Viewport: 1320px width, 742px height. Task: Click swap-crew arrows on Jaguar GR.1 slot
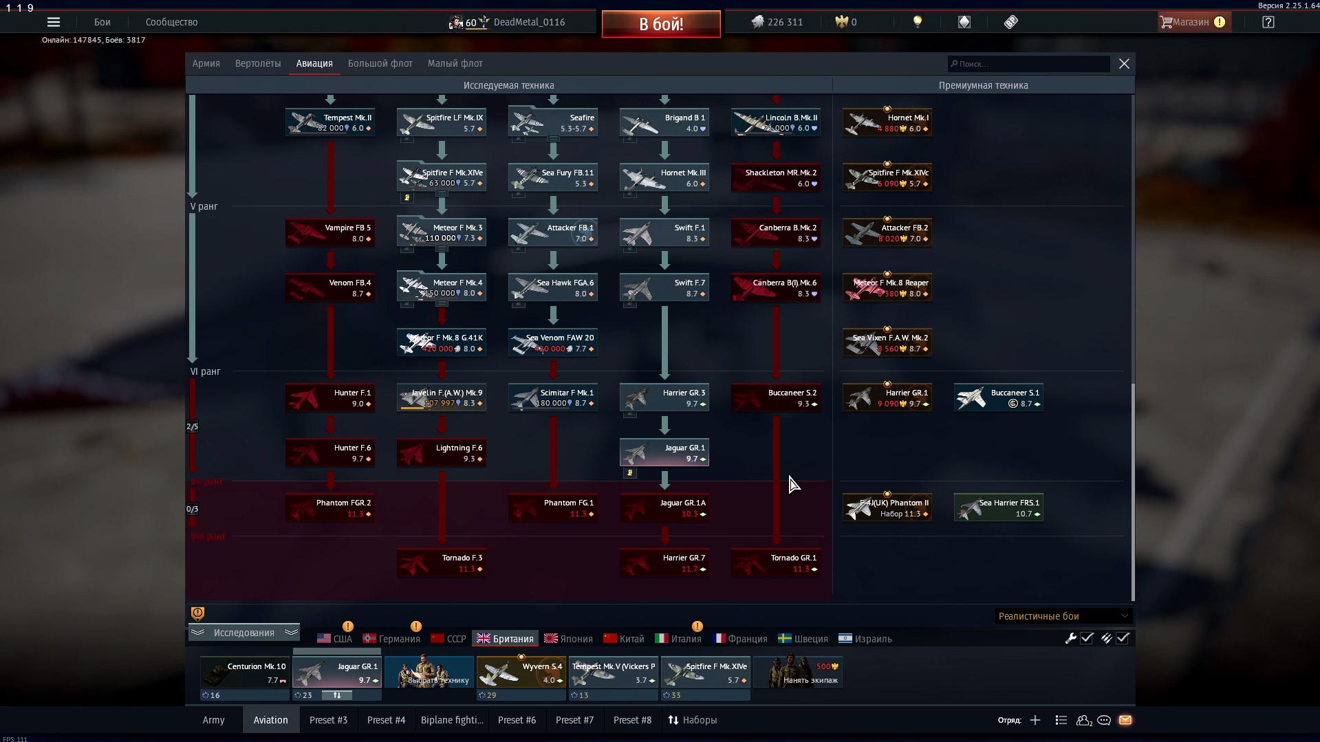click(337, 695)
